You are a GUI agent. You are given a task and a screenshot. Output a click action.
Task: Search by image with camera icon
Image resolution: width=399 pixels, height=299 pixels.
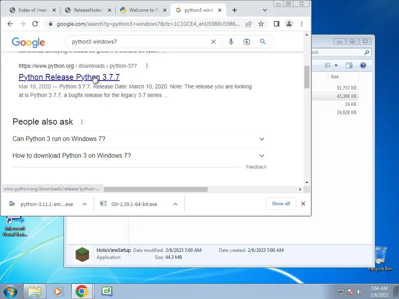247,42
